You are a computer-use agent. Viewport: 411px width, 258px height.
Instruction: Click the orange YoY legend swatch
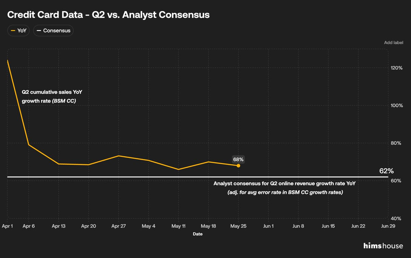click(x=13, y=31)
